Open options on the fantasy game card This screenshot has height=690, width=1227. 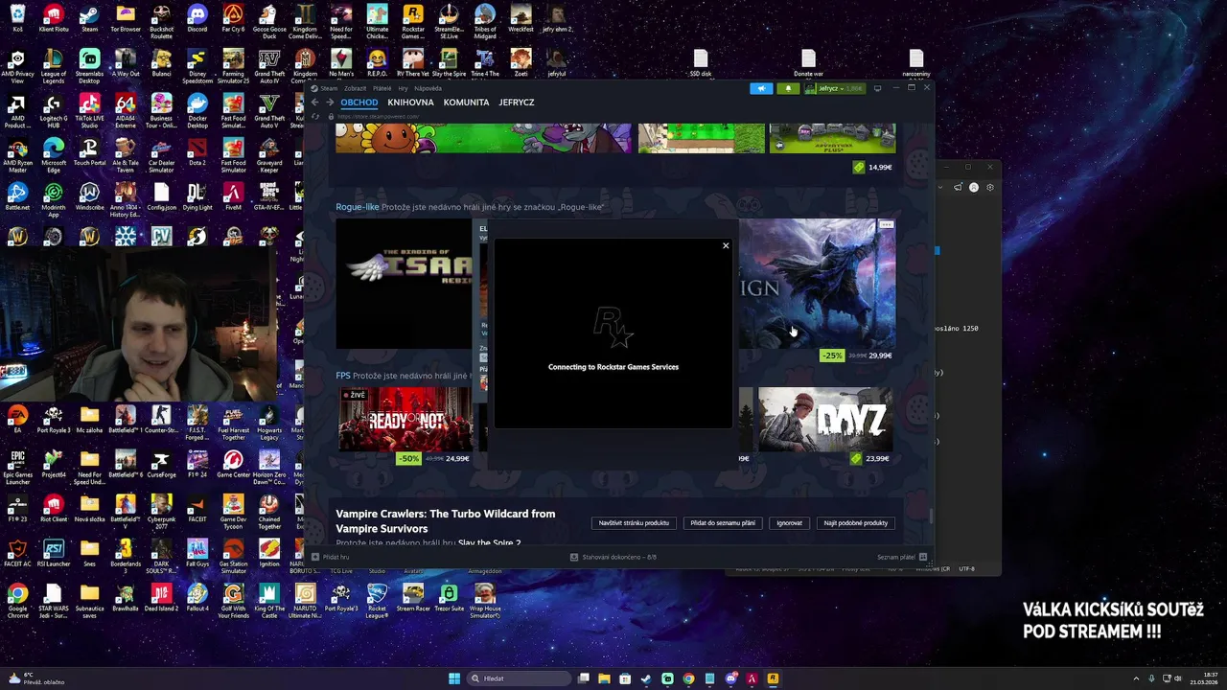tap(887, 224)
